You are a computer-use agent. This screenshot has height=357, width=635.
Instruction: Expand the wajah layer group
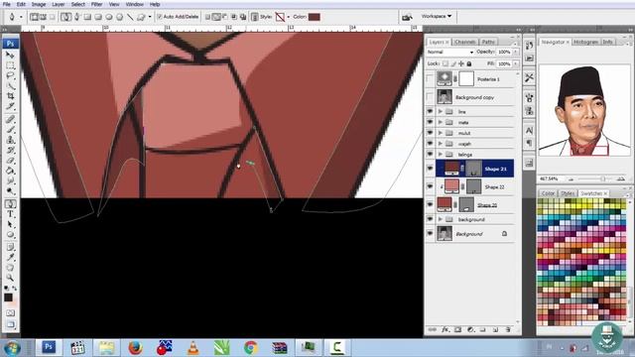point(441,144)
